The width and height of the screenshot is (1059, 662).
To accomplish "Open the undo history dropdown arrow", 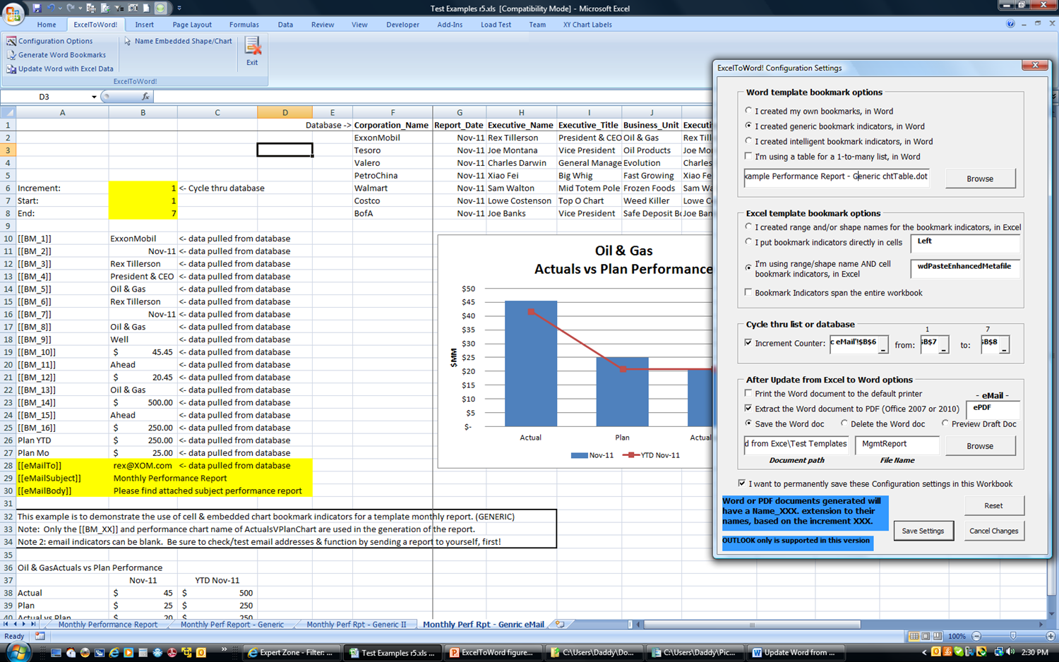I will point(60,8).
